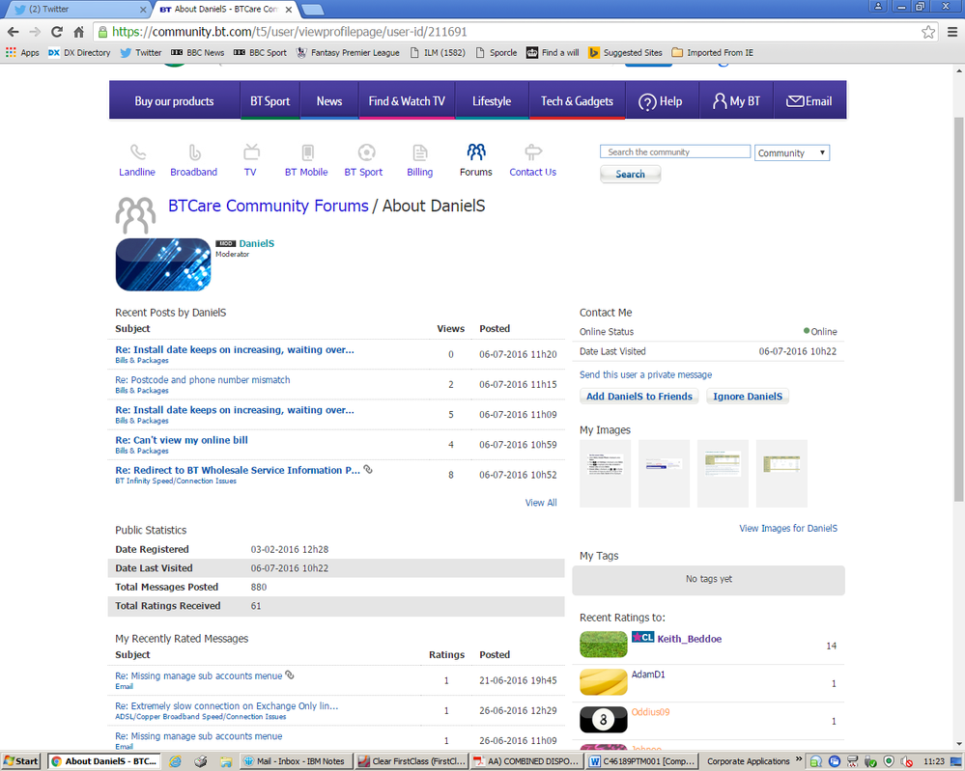
Task: Open the Lifestyle navigation menu item
Action: [x=492, y=100]
